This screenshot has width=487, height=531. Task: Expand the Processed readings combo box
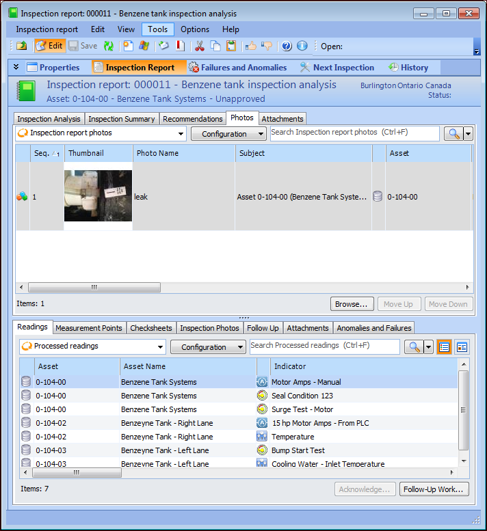pyautogui.click(x=160, y=347)
